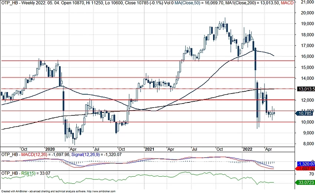Click the Jul label between 2021 and 2022
Screen dimensions: 315x193
194,149
